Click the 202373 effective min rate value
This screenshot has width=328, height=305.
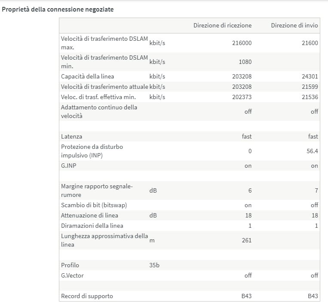click(242, 97)
